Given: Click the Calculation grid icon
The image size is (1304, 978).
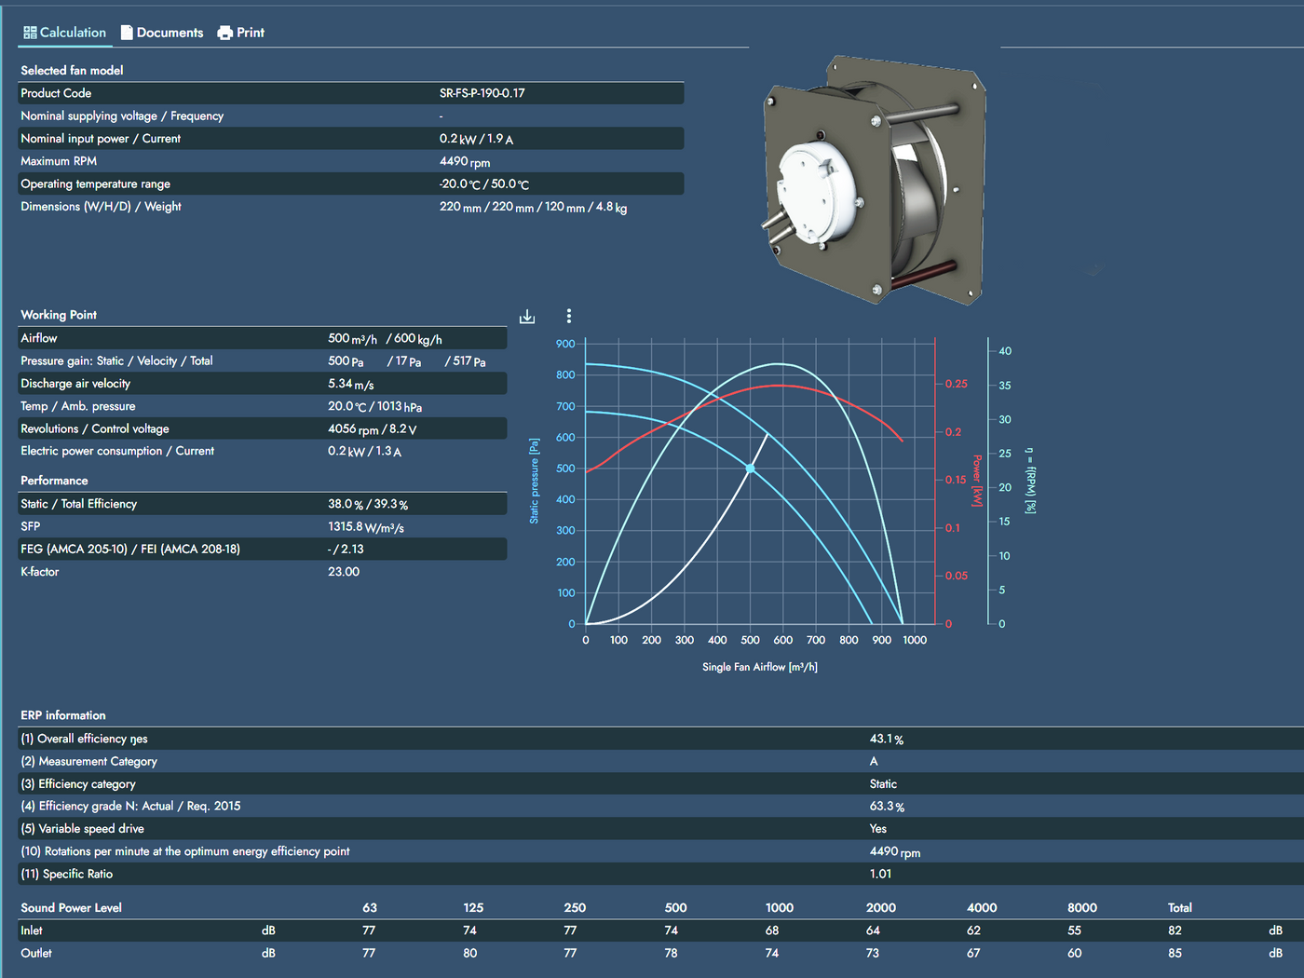Looking at the screenshot, I should [30, 33].
